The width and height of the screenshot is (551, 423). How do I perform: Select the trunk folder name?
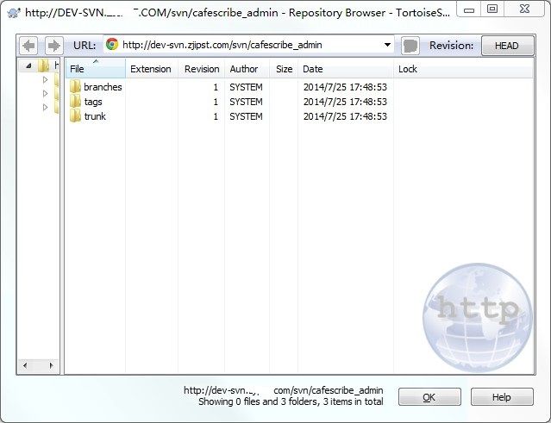[95, 116]
